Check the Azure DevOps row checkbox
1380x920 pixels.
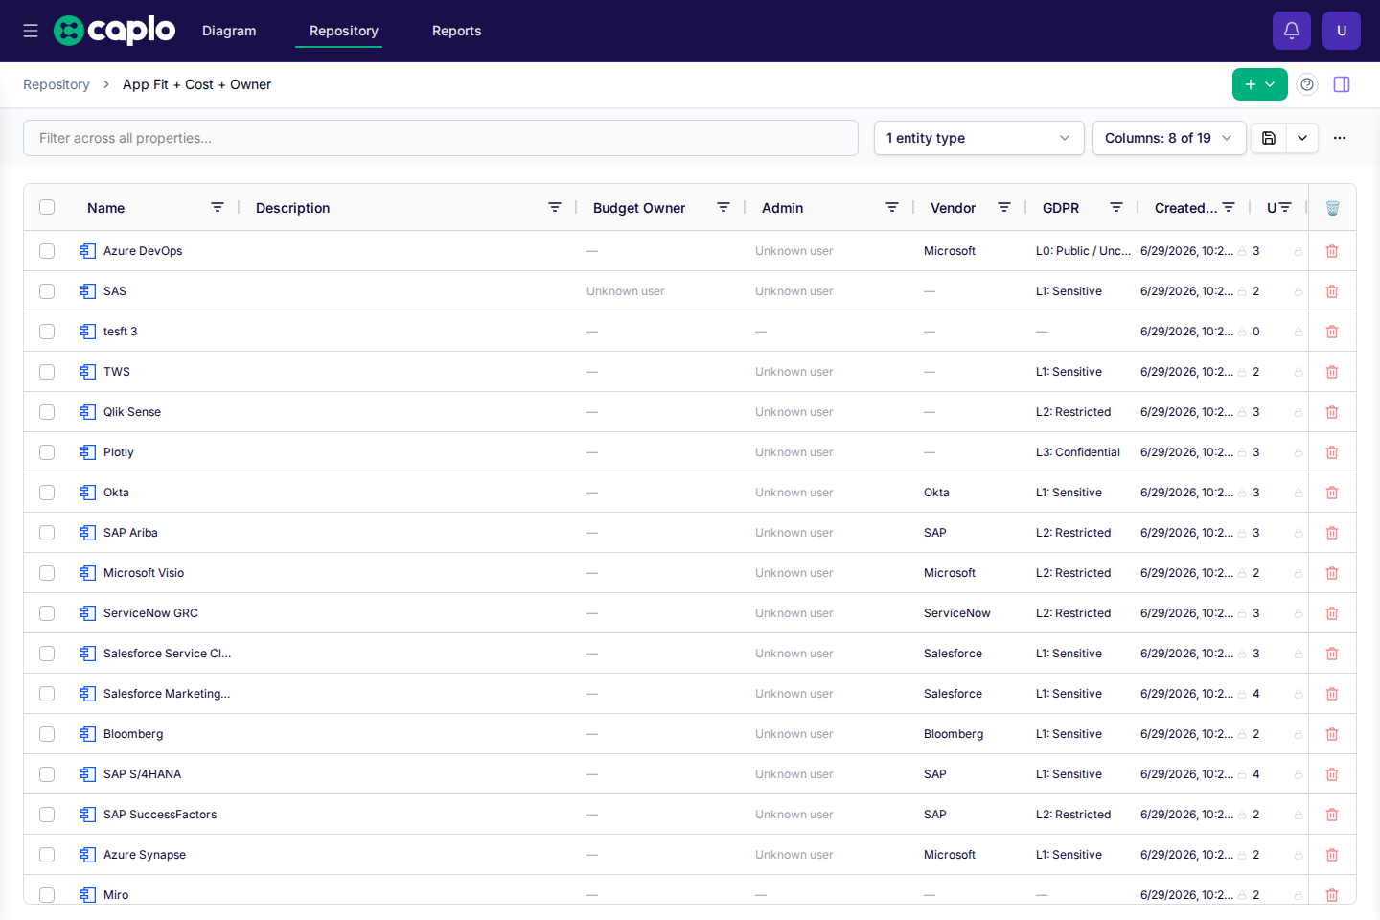pyautogui.click(x=47, y=251)
